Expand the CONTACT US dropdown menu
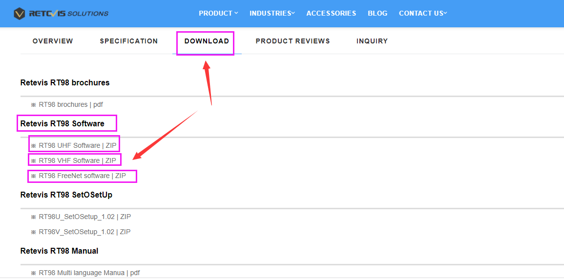564x279 pixels. coord(423,13)
